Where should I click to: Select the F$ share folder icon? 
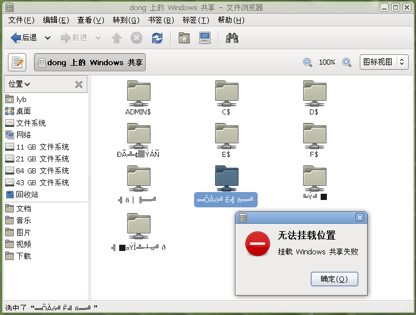(x=314, y=136)
